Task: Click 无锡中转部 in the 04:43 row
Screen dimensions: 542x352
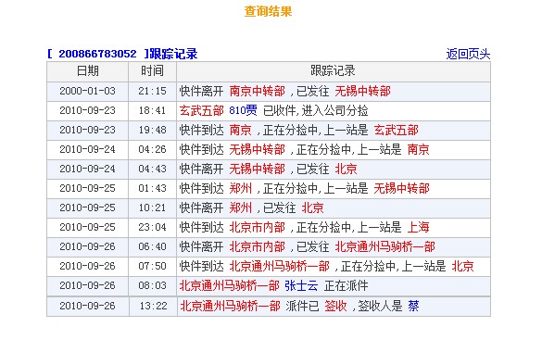Action: [258, 169]
